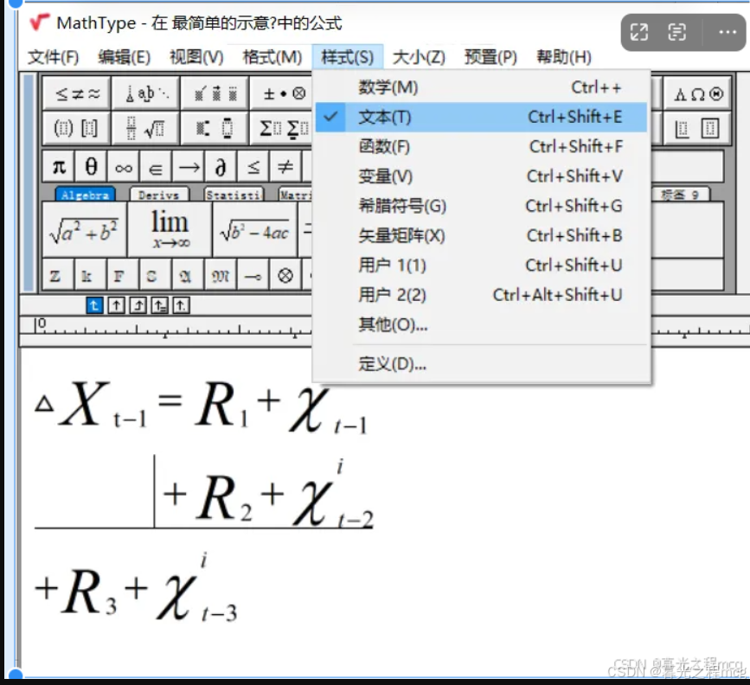Select the third tab-stop alignment button
The width and height of the screenshot is (750, 685).
click(x=138, y=305)
